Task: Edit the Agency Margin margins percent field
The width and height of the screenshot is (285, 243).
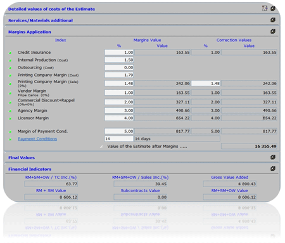Action: click(119, 110)
